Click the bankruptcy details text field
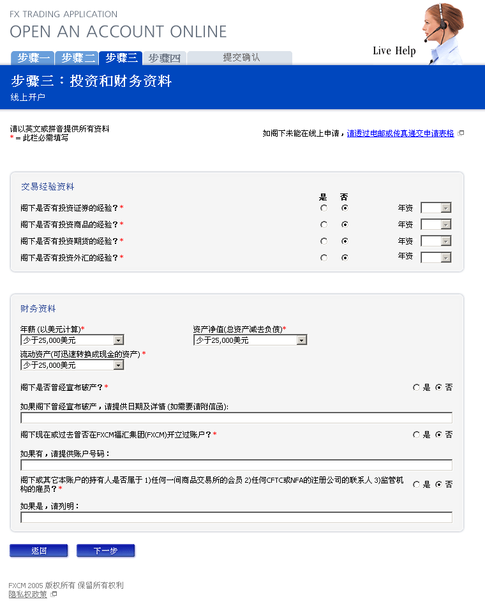This screenshot has height=606, width=485. 236,418
